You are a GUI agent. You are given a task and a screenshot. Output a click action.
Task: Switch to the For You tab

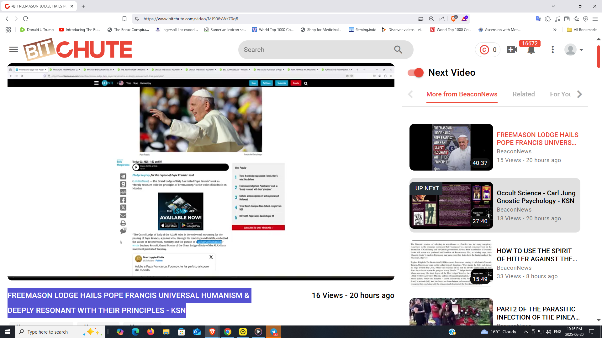tap(561, 94)
